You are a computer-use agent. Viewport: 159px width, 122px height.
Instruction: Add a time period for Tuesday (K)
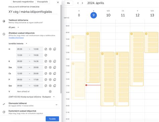50,61
